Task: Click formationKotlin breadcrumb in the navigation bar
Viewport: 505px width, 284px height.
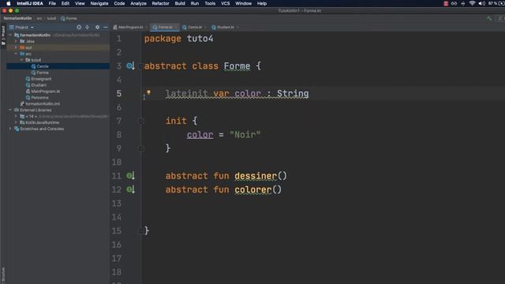Action: pos(17,18)
